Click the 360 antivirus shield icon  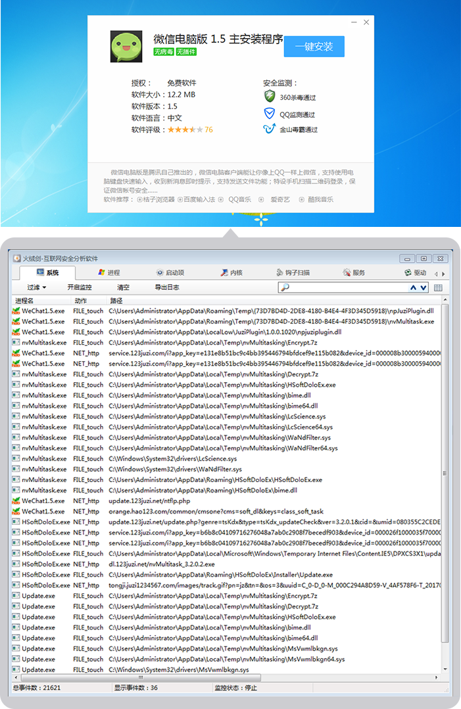(x=269, y=96)
